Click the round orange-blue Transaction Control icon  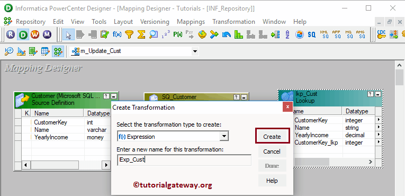tap(299, 34)
